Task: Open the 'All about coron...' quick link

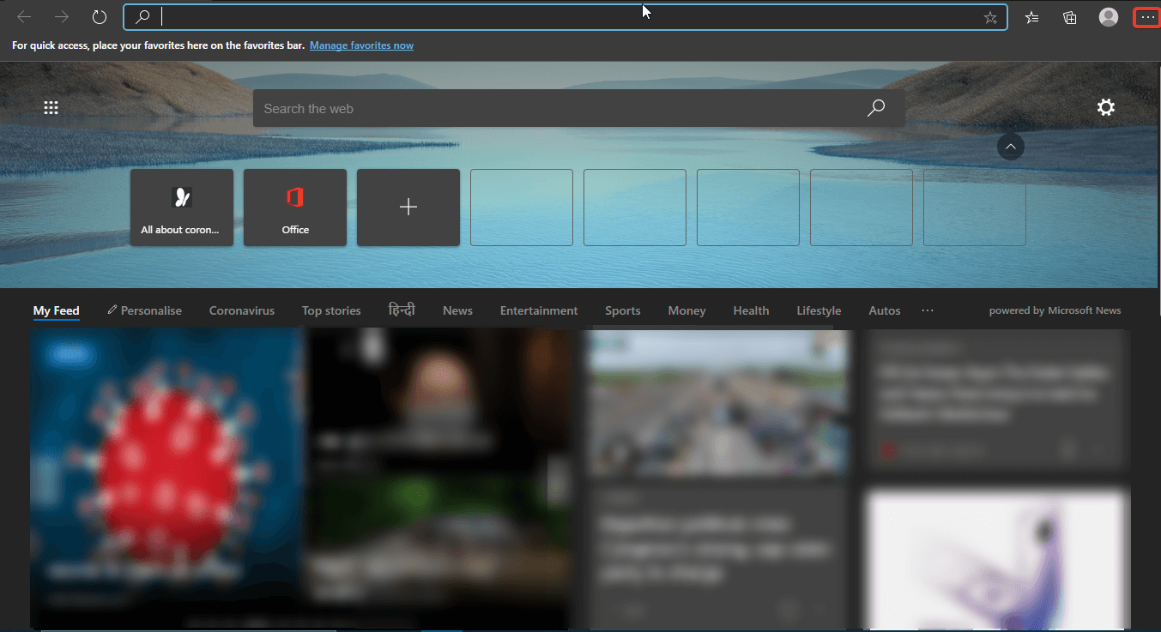Action: [x=181, y=207]
